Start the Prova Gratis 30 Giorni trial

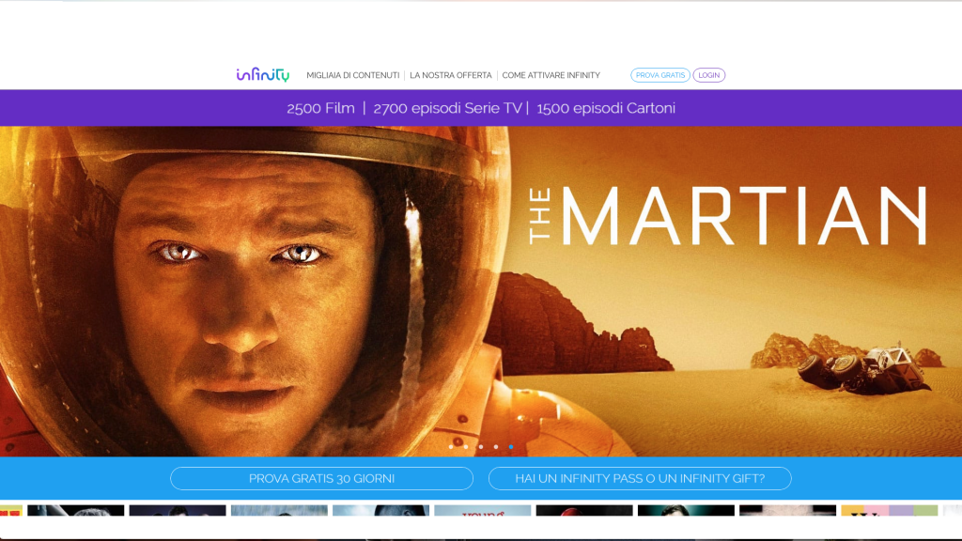click(321, 479)
